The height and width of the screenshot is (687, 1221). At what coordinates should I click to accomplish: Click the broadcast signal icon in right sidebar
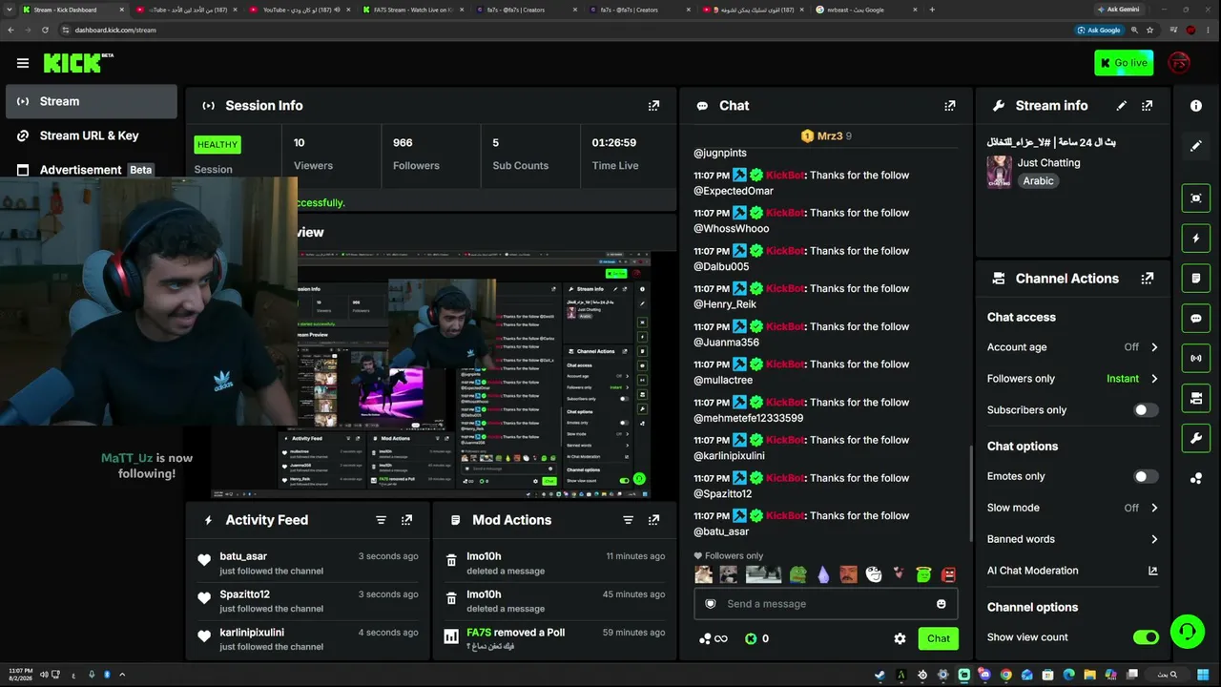click(x=1196, y=358)
